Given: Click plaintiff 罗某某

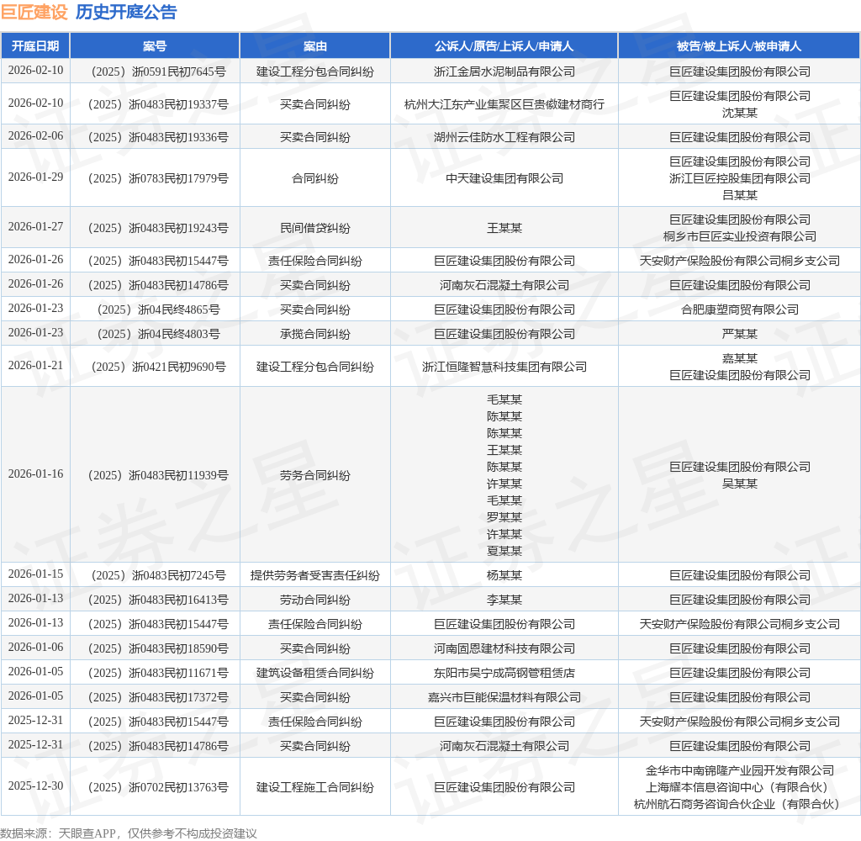Looking at the screenshot, I should 504,517.
